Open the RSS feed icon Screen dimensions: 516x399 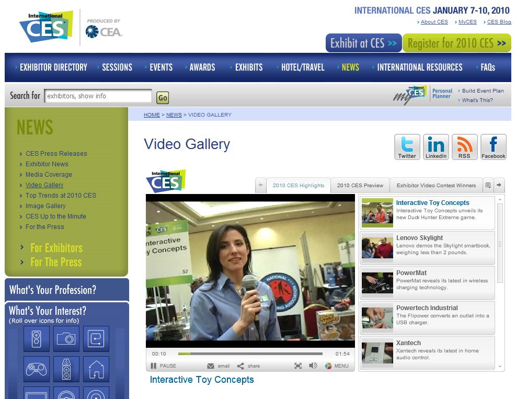point(465,147)
